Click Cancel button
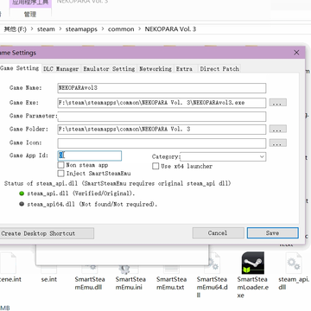 218,233
